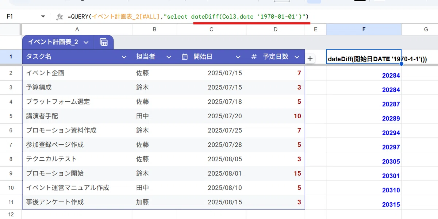Click cell 講演者手配
This screenshot has height=219, width=438.
[77, 116]
